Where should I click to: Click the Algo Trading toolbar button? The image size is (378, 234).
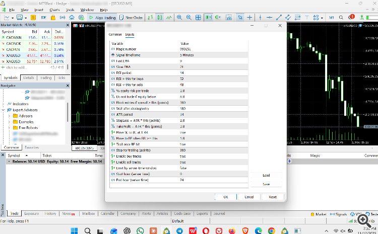click(102, 18)
